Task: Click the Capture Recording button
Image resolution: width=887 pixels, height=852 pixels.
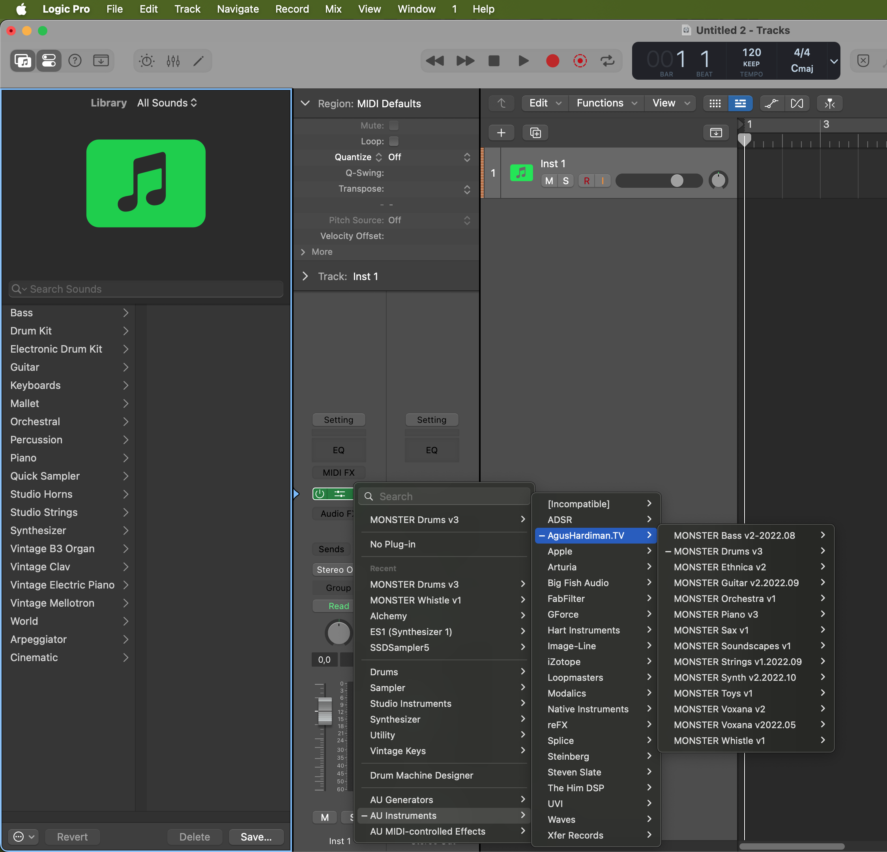Action: [580, 61]
